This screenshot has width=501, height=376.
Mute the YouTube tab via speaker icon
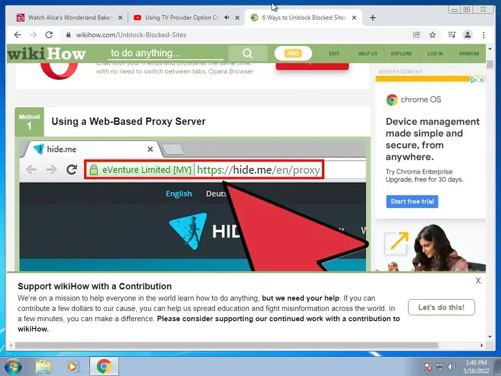click(227, 18)
